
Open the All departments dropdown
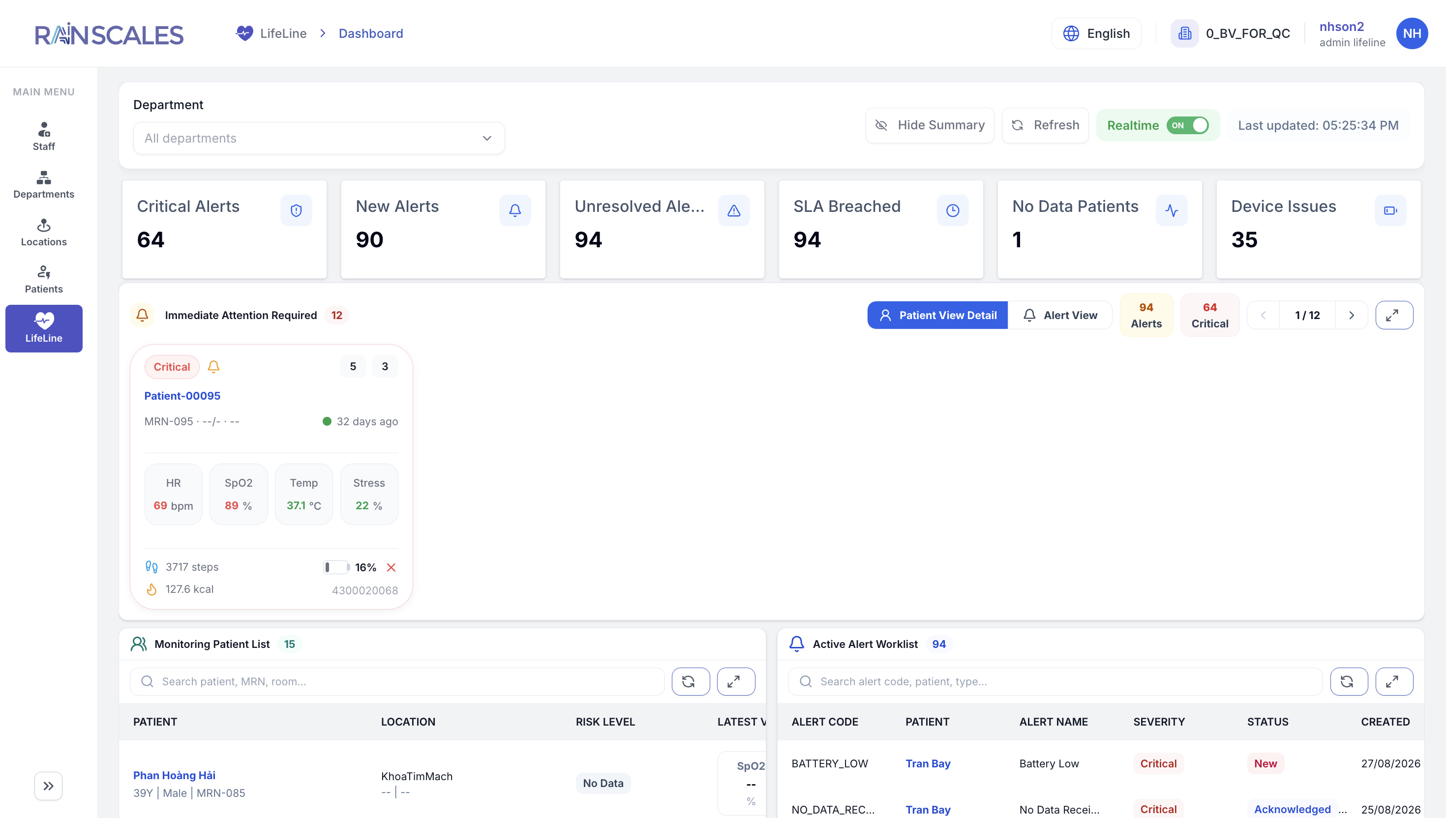[x=319, y=138]
